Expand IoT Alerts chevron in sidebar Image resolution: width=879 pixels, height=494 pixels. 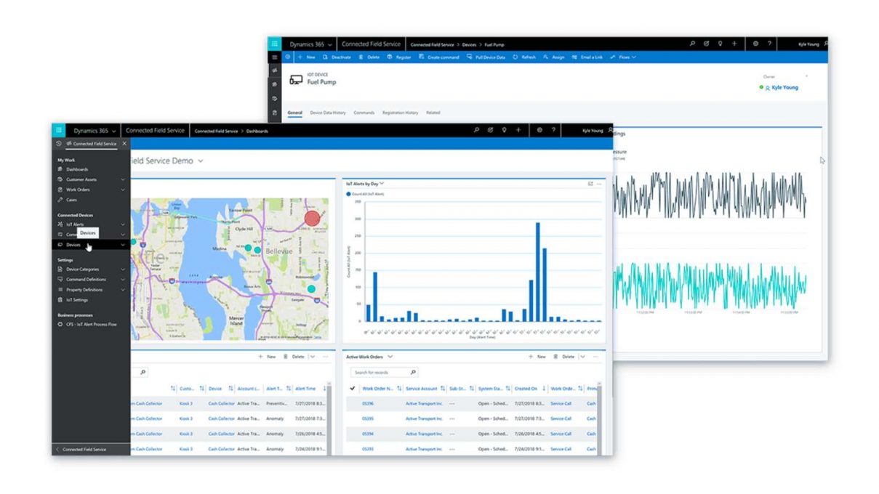click(x=123, y=224)
